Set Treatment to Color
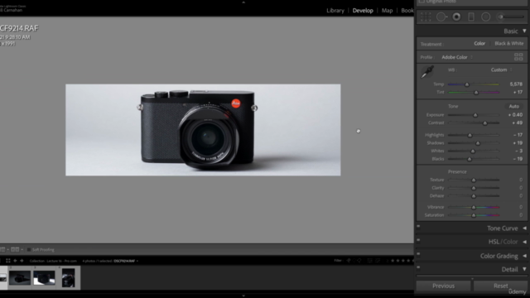530x298 pixels. tap(479, 44)
